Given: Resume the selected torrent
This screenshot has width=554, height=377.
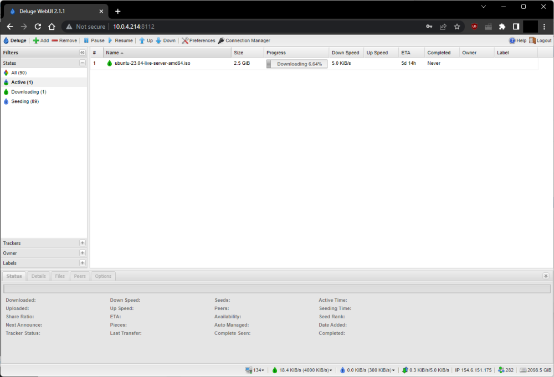Looking at the screenshot, I should tap(120, 40).
